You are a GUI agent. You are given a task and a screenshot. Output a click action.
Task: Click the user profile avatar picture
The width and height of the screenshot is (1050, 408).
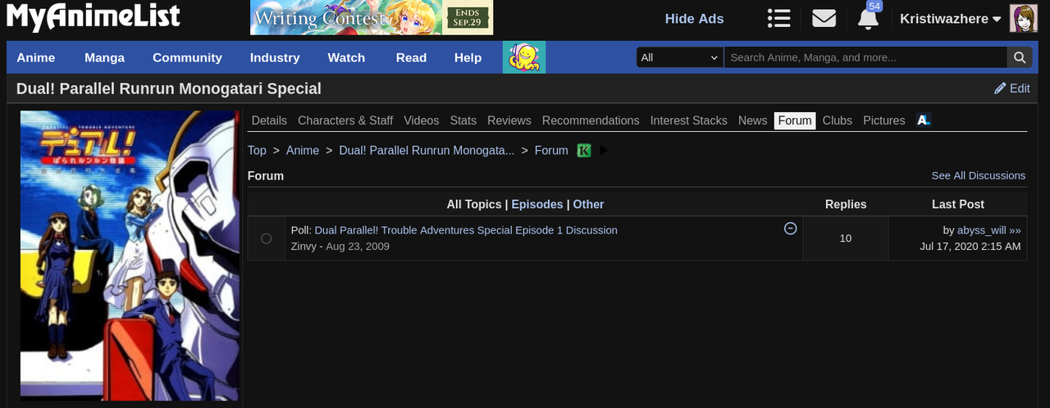[x=1023, y=18]
